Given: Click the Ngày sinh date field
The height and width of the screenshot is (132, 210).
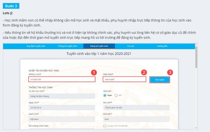Looking at the screenshot, I should (62, 108).
